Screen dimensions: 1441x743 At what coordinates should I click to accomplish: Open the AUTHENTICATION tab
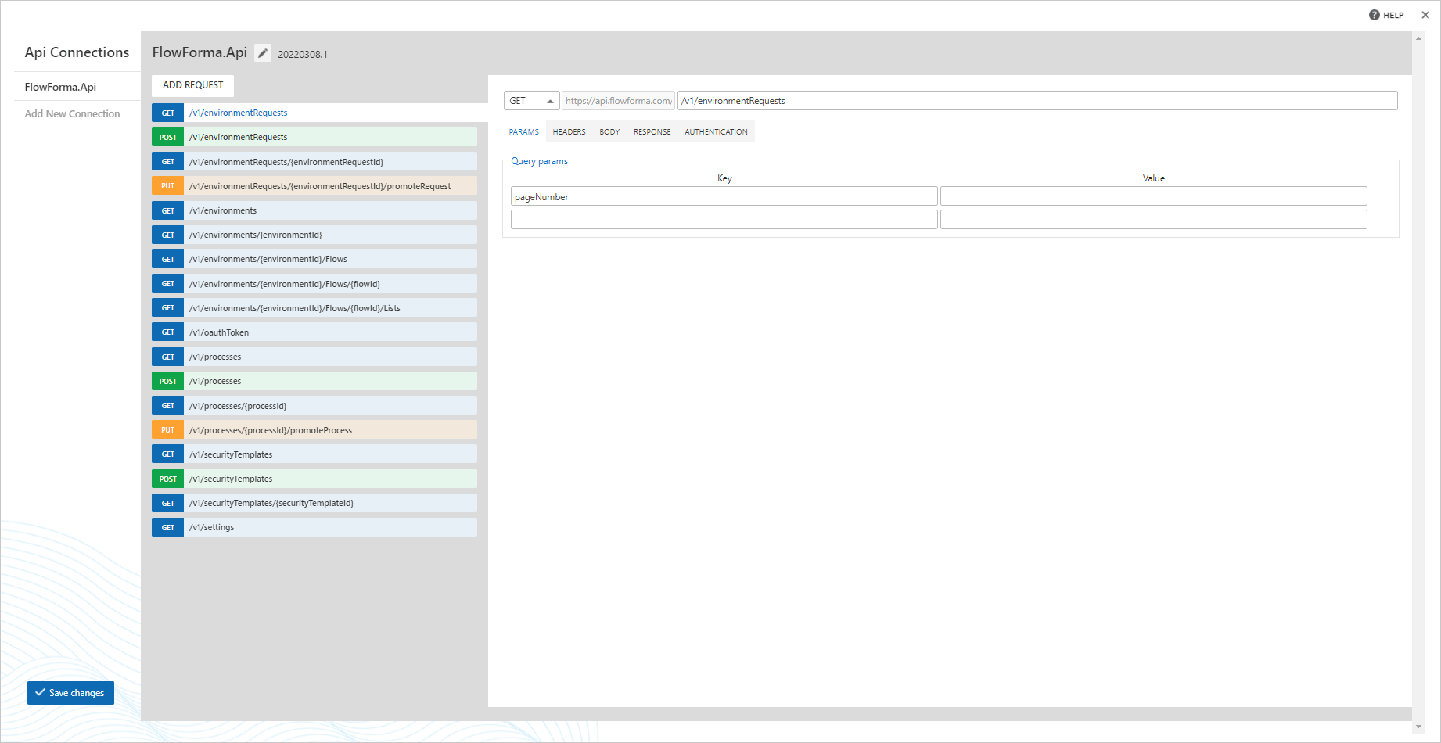[x=716, y=132]
